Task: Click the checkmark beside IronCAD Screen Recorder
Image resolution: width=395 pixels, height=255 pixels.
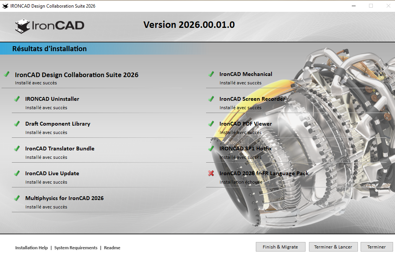Action: (x=211, y=99)
